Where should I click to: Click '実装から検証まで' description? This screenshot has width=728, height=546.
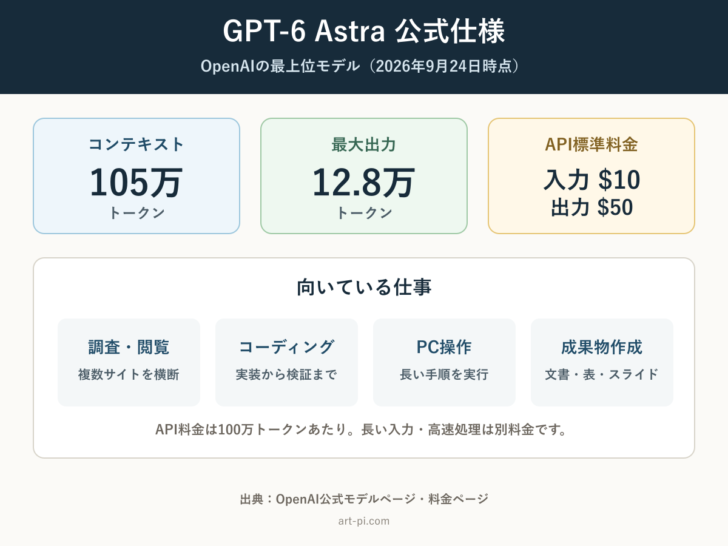(286, 374)
